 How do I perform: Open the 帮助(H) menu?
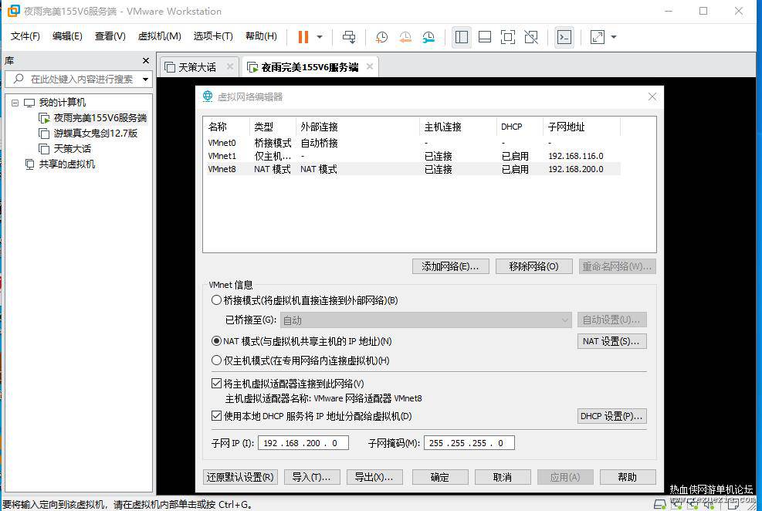[x=261, y=36]
